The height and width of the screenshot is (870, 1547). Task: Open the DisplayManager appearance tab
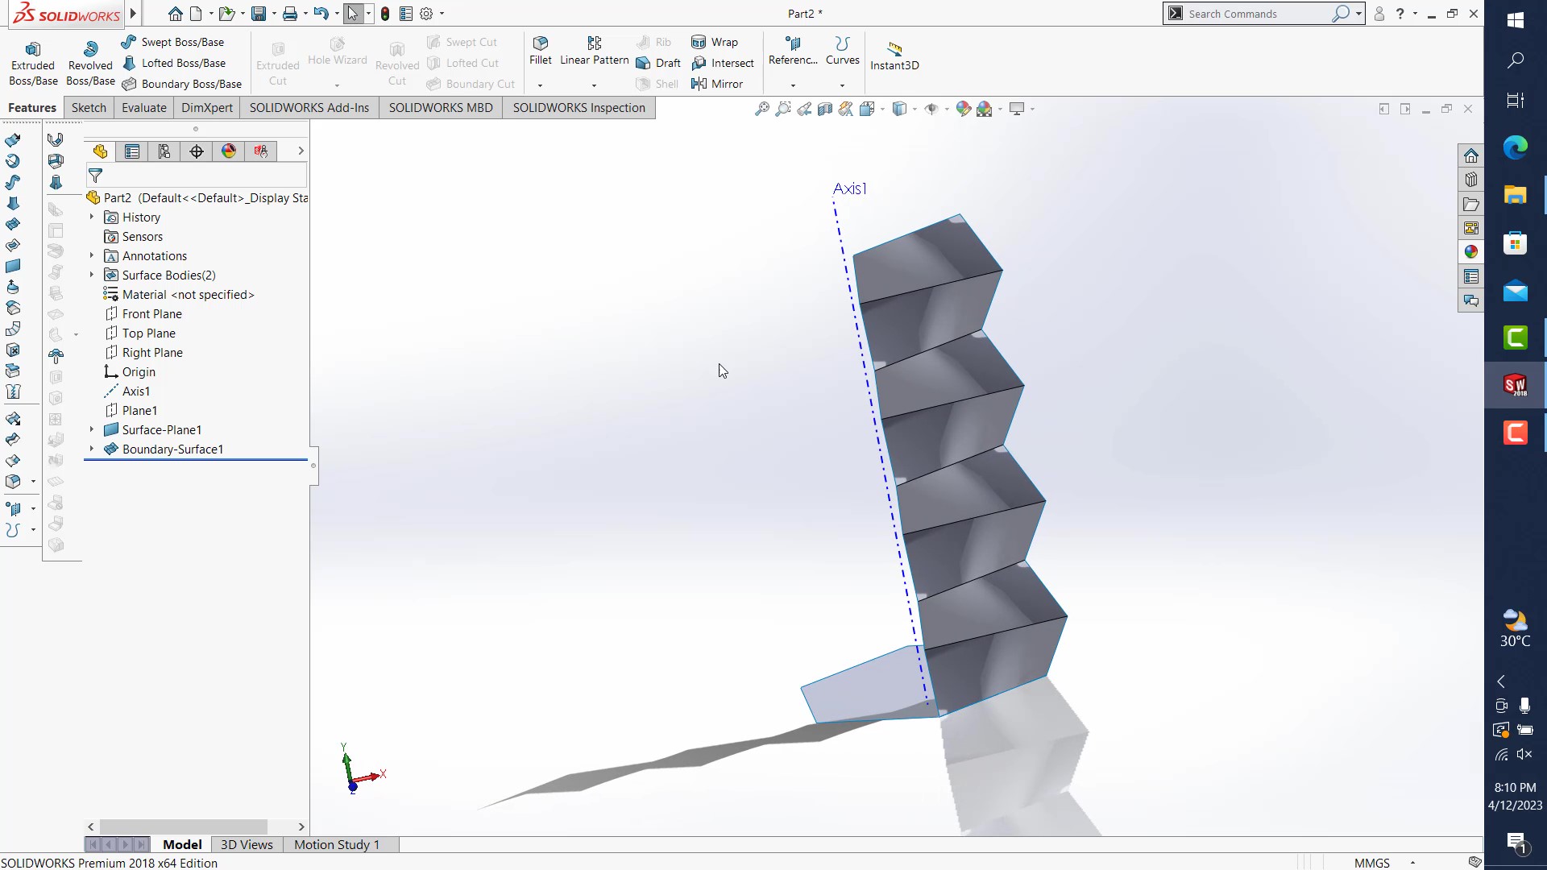(229, 151)
